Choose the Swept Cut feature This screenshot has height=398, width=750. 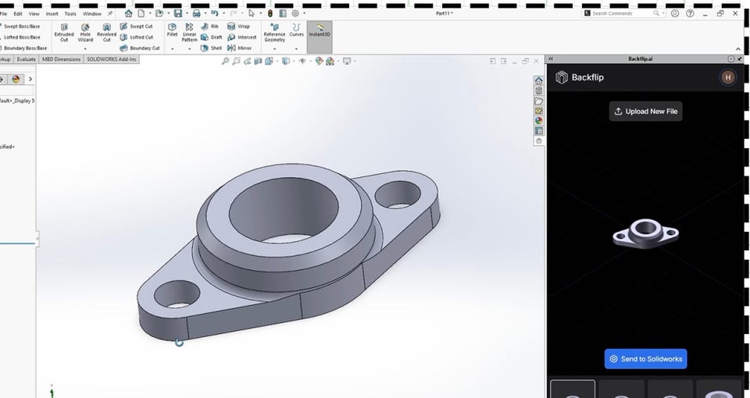pos(137,27)
